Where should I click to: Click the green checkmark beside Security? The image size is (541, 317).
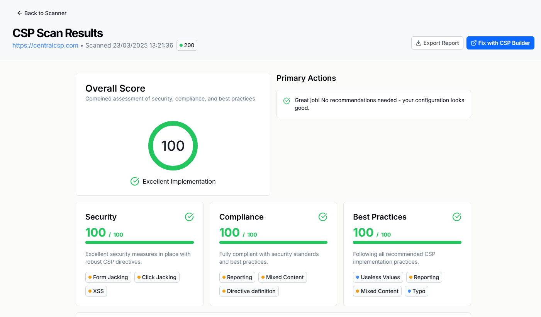[x=189, y=217]
